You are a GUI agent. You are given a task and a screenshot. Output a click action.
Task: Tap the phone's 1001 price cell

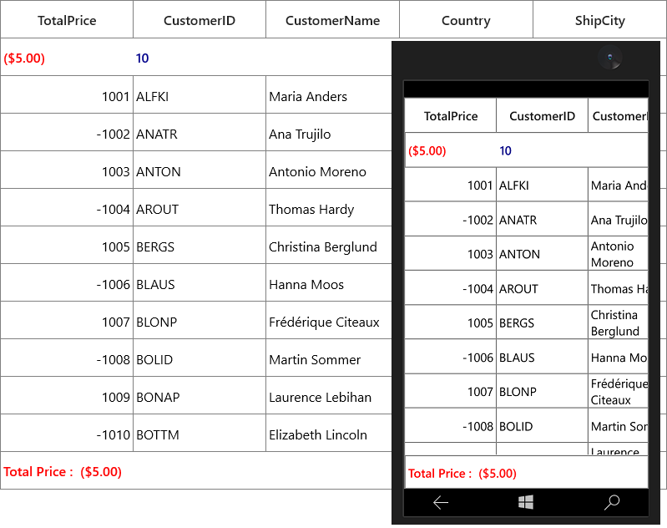click(x=451, y=185)
